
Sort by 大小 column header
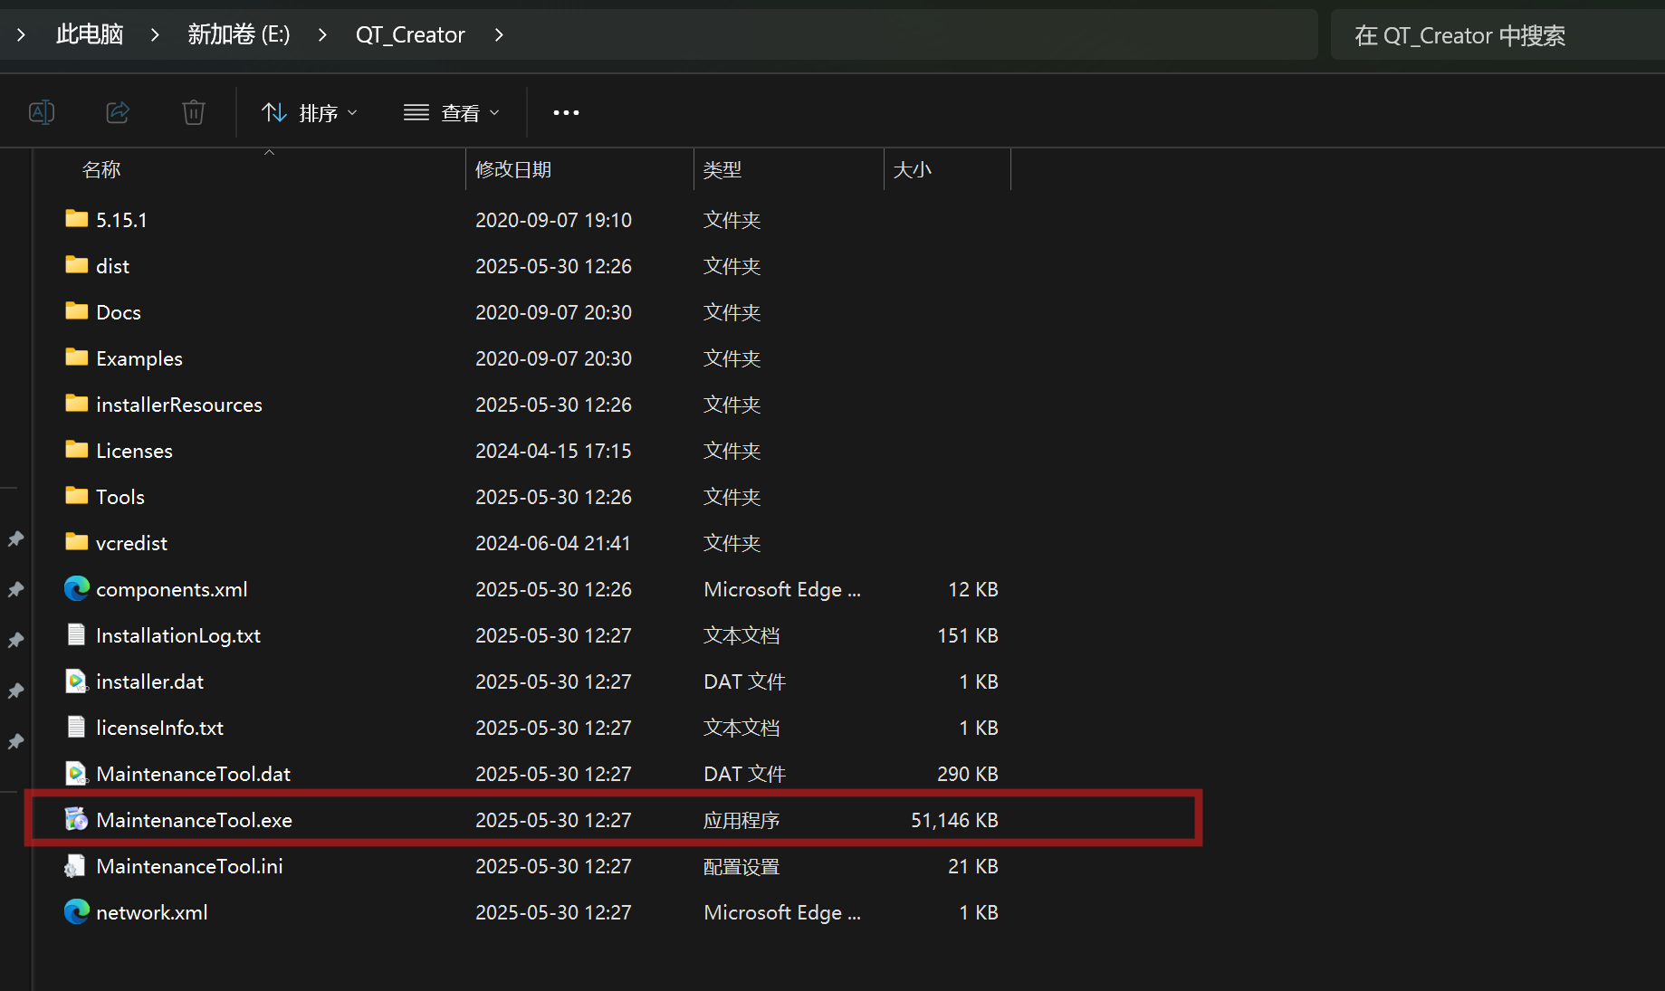(x=913, y=169)
